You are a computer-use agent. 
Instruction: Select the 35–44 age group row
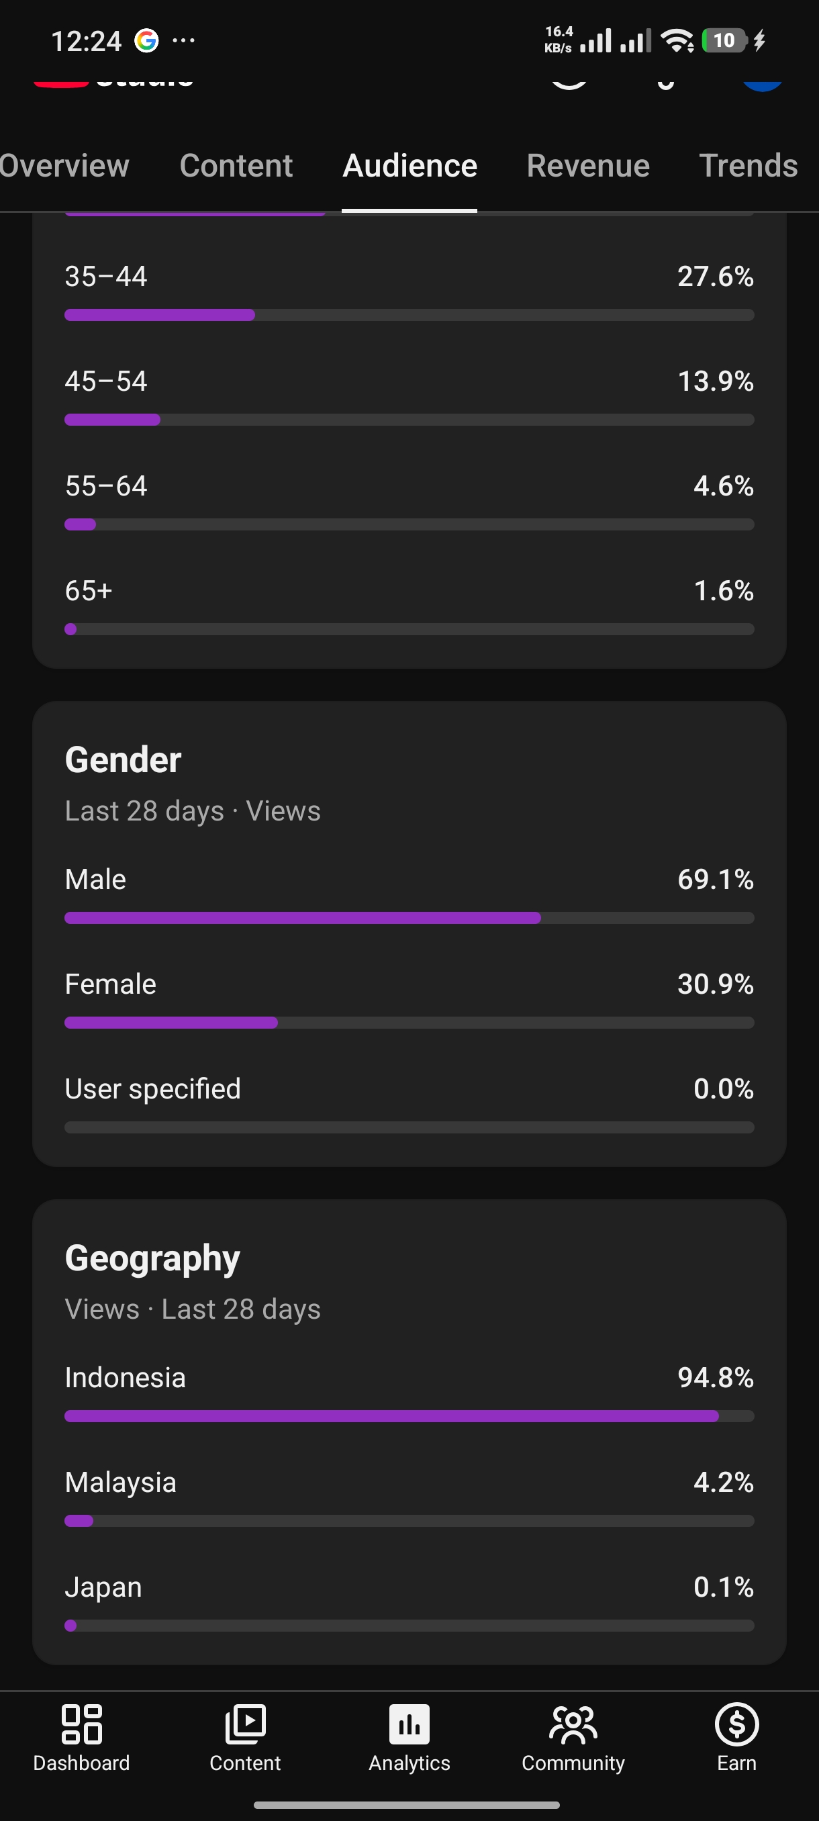click(409, 291)
